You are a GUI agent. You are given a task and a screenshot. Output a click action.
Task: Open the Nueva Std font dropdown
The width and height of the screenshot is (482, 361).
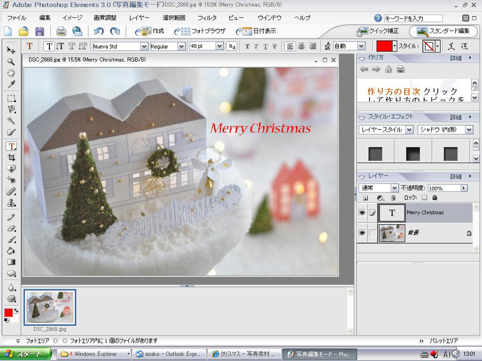144,47
